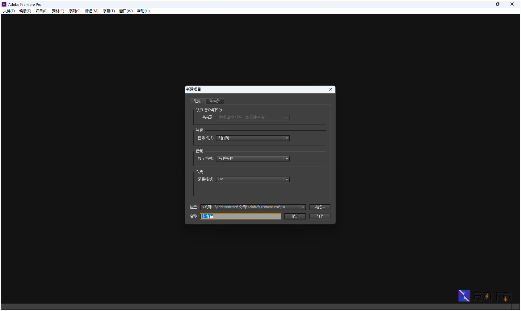521x311 pixels.
Task: Open the 窗口(W) menu
Action: coord(126,11)
